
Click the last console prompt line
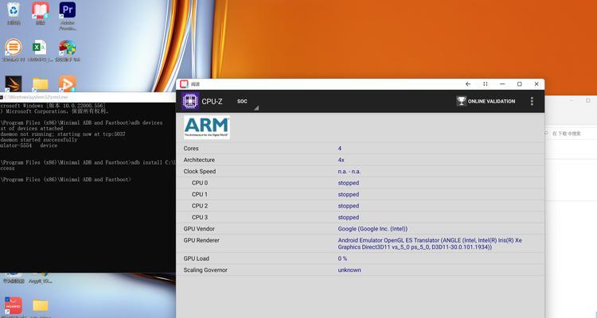coord(65,180)
